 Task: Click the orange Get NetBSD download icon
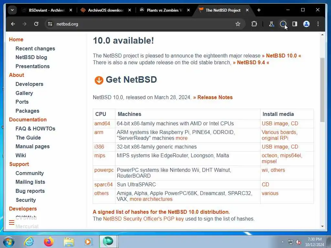tap(99, 80)
